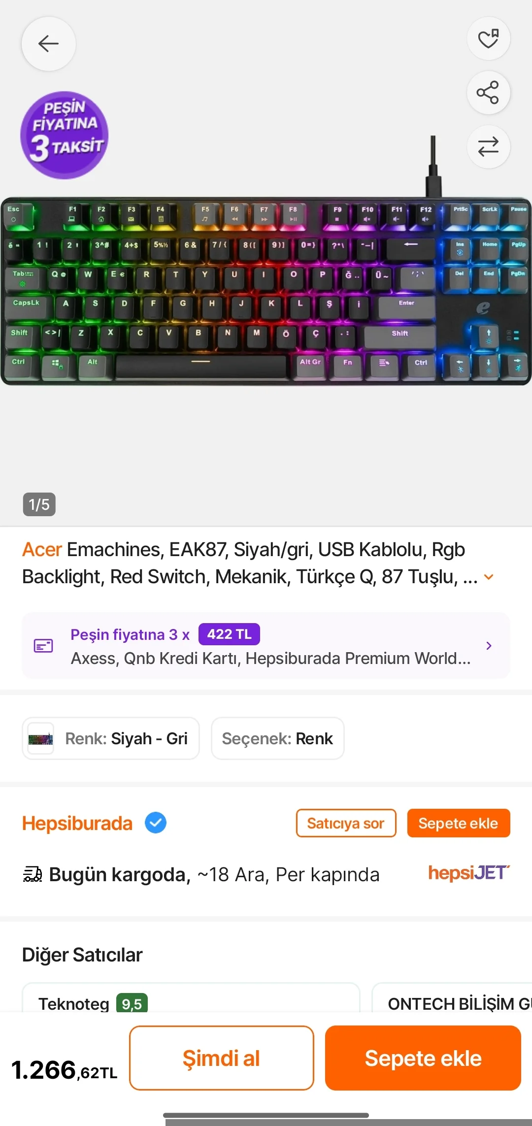
Task: Open the Acer brand link
Action: click(x=42, y=550)
